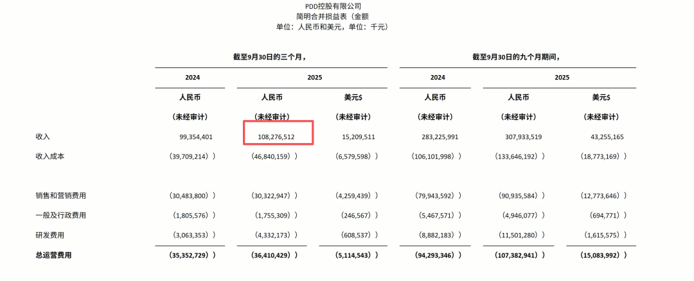This screenshot has width=694, height=281.
Task: Click the highlighted revenue value 108,276,512
Action: point(276,137)
